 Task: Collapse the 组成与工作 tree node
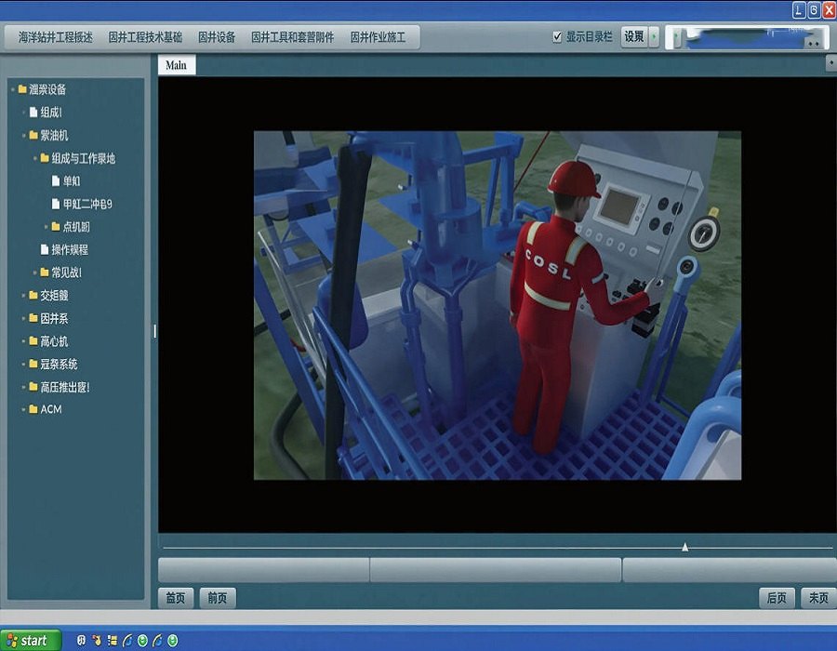click(x=35, y=158)
